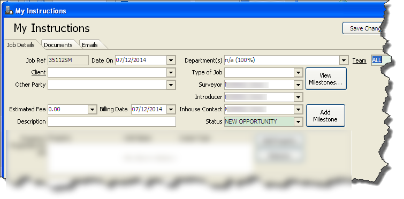Switch to the Documents tab

point(58,45)
